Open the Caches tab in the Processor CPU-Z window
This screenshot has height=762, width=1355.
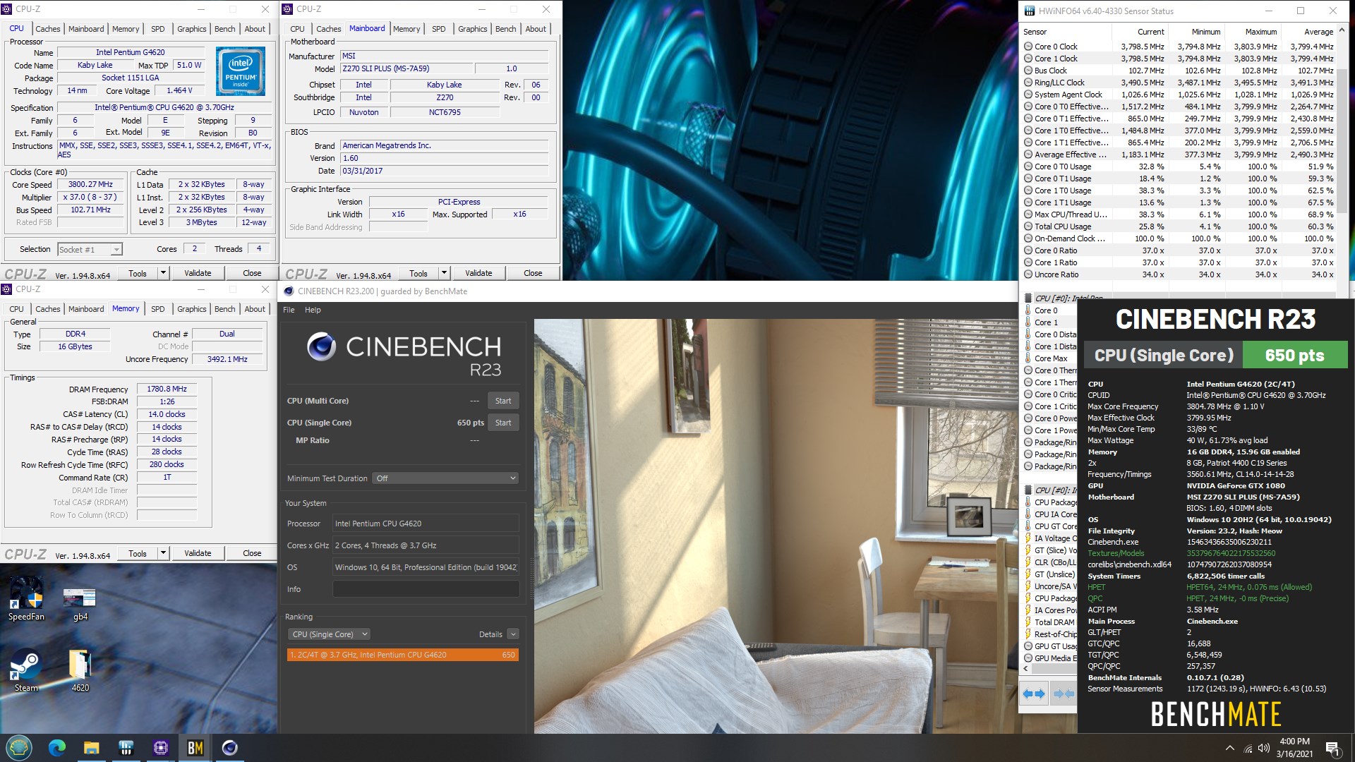(x=47, y=29)
